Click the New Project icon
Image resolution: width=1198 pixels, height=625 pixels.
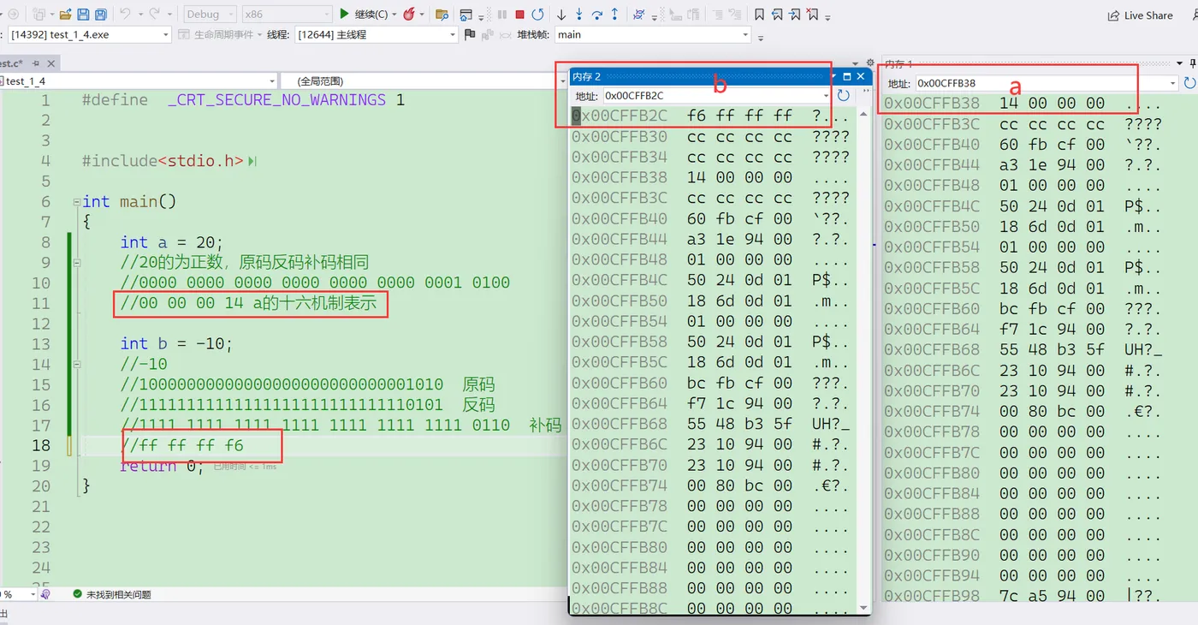click(x=39, y=15)
